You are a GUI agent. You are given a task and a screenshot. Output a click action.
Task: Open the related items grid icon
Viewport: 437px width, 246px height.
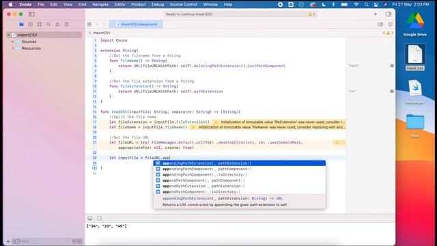89,25
